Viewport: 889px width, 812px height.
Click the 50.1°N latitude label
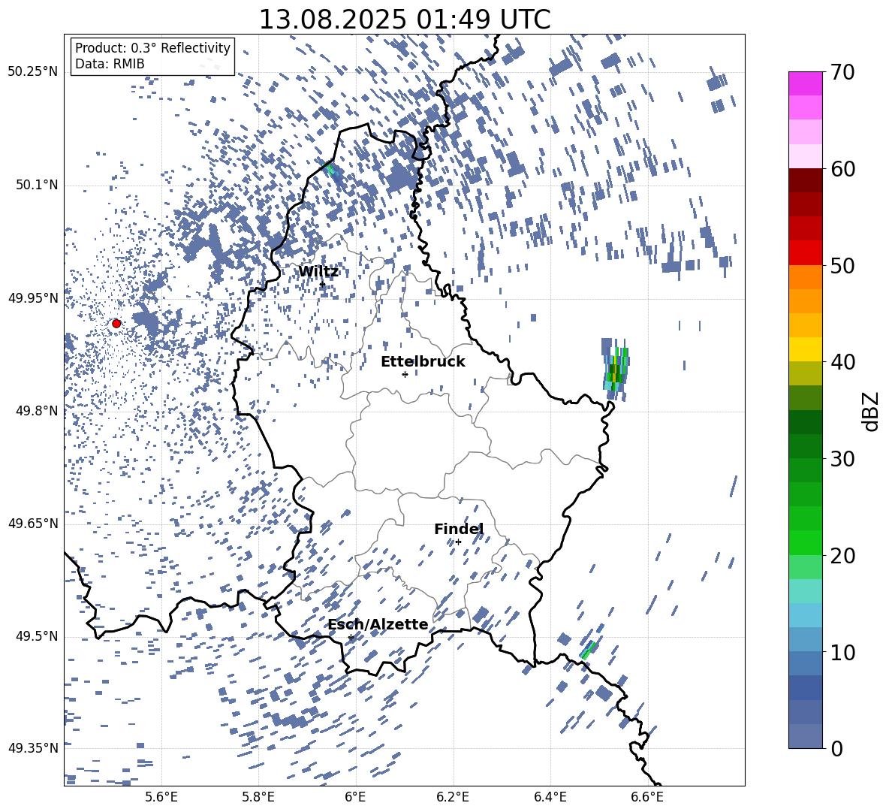[36, 185]
